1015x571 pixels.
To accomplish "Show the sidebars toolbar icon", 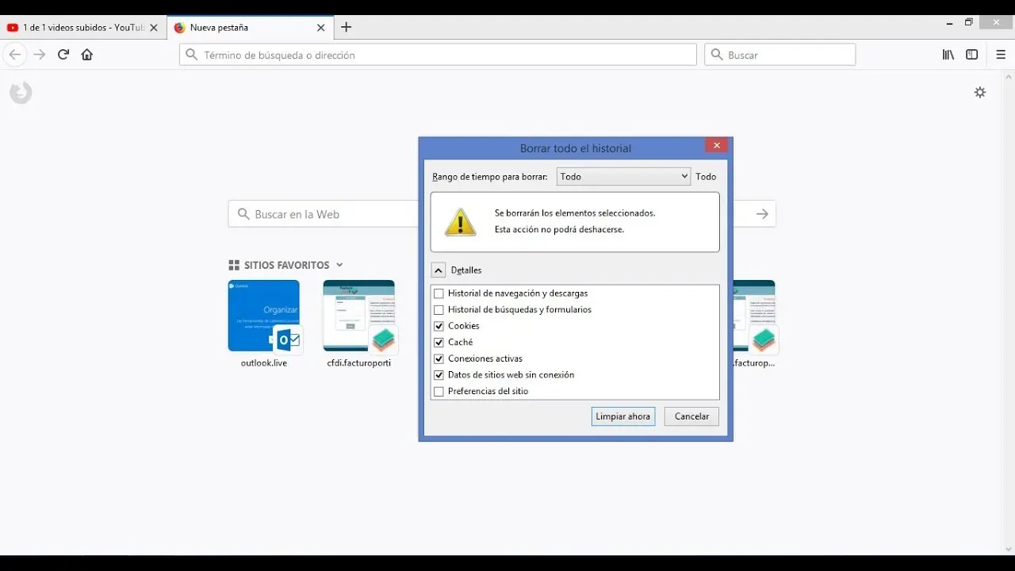I will point(972,55).
